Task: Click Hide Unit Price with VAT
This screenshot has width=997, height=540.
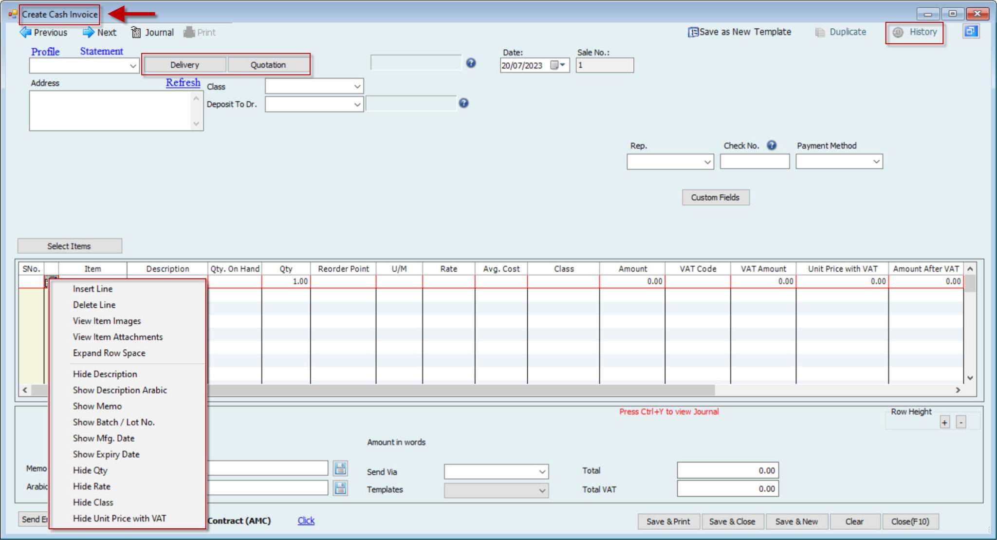Action: (119, 519)
